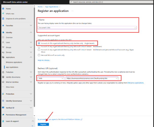This screenshot has height=127, width=154.
Task: Click the Groups icon in sidebar
Action: (3, 47)
